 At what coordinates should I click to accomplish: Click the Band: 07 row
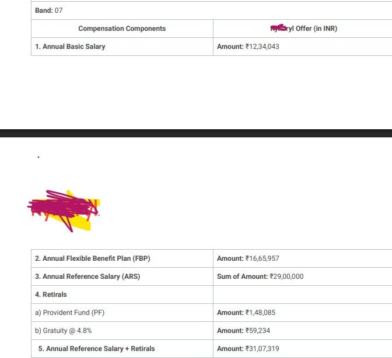(212, 10)
